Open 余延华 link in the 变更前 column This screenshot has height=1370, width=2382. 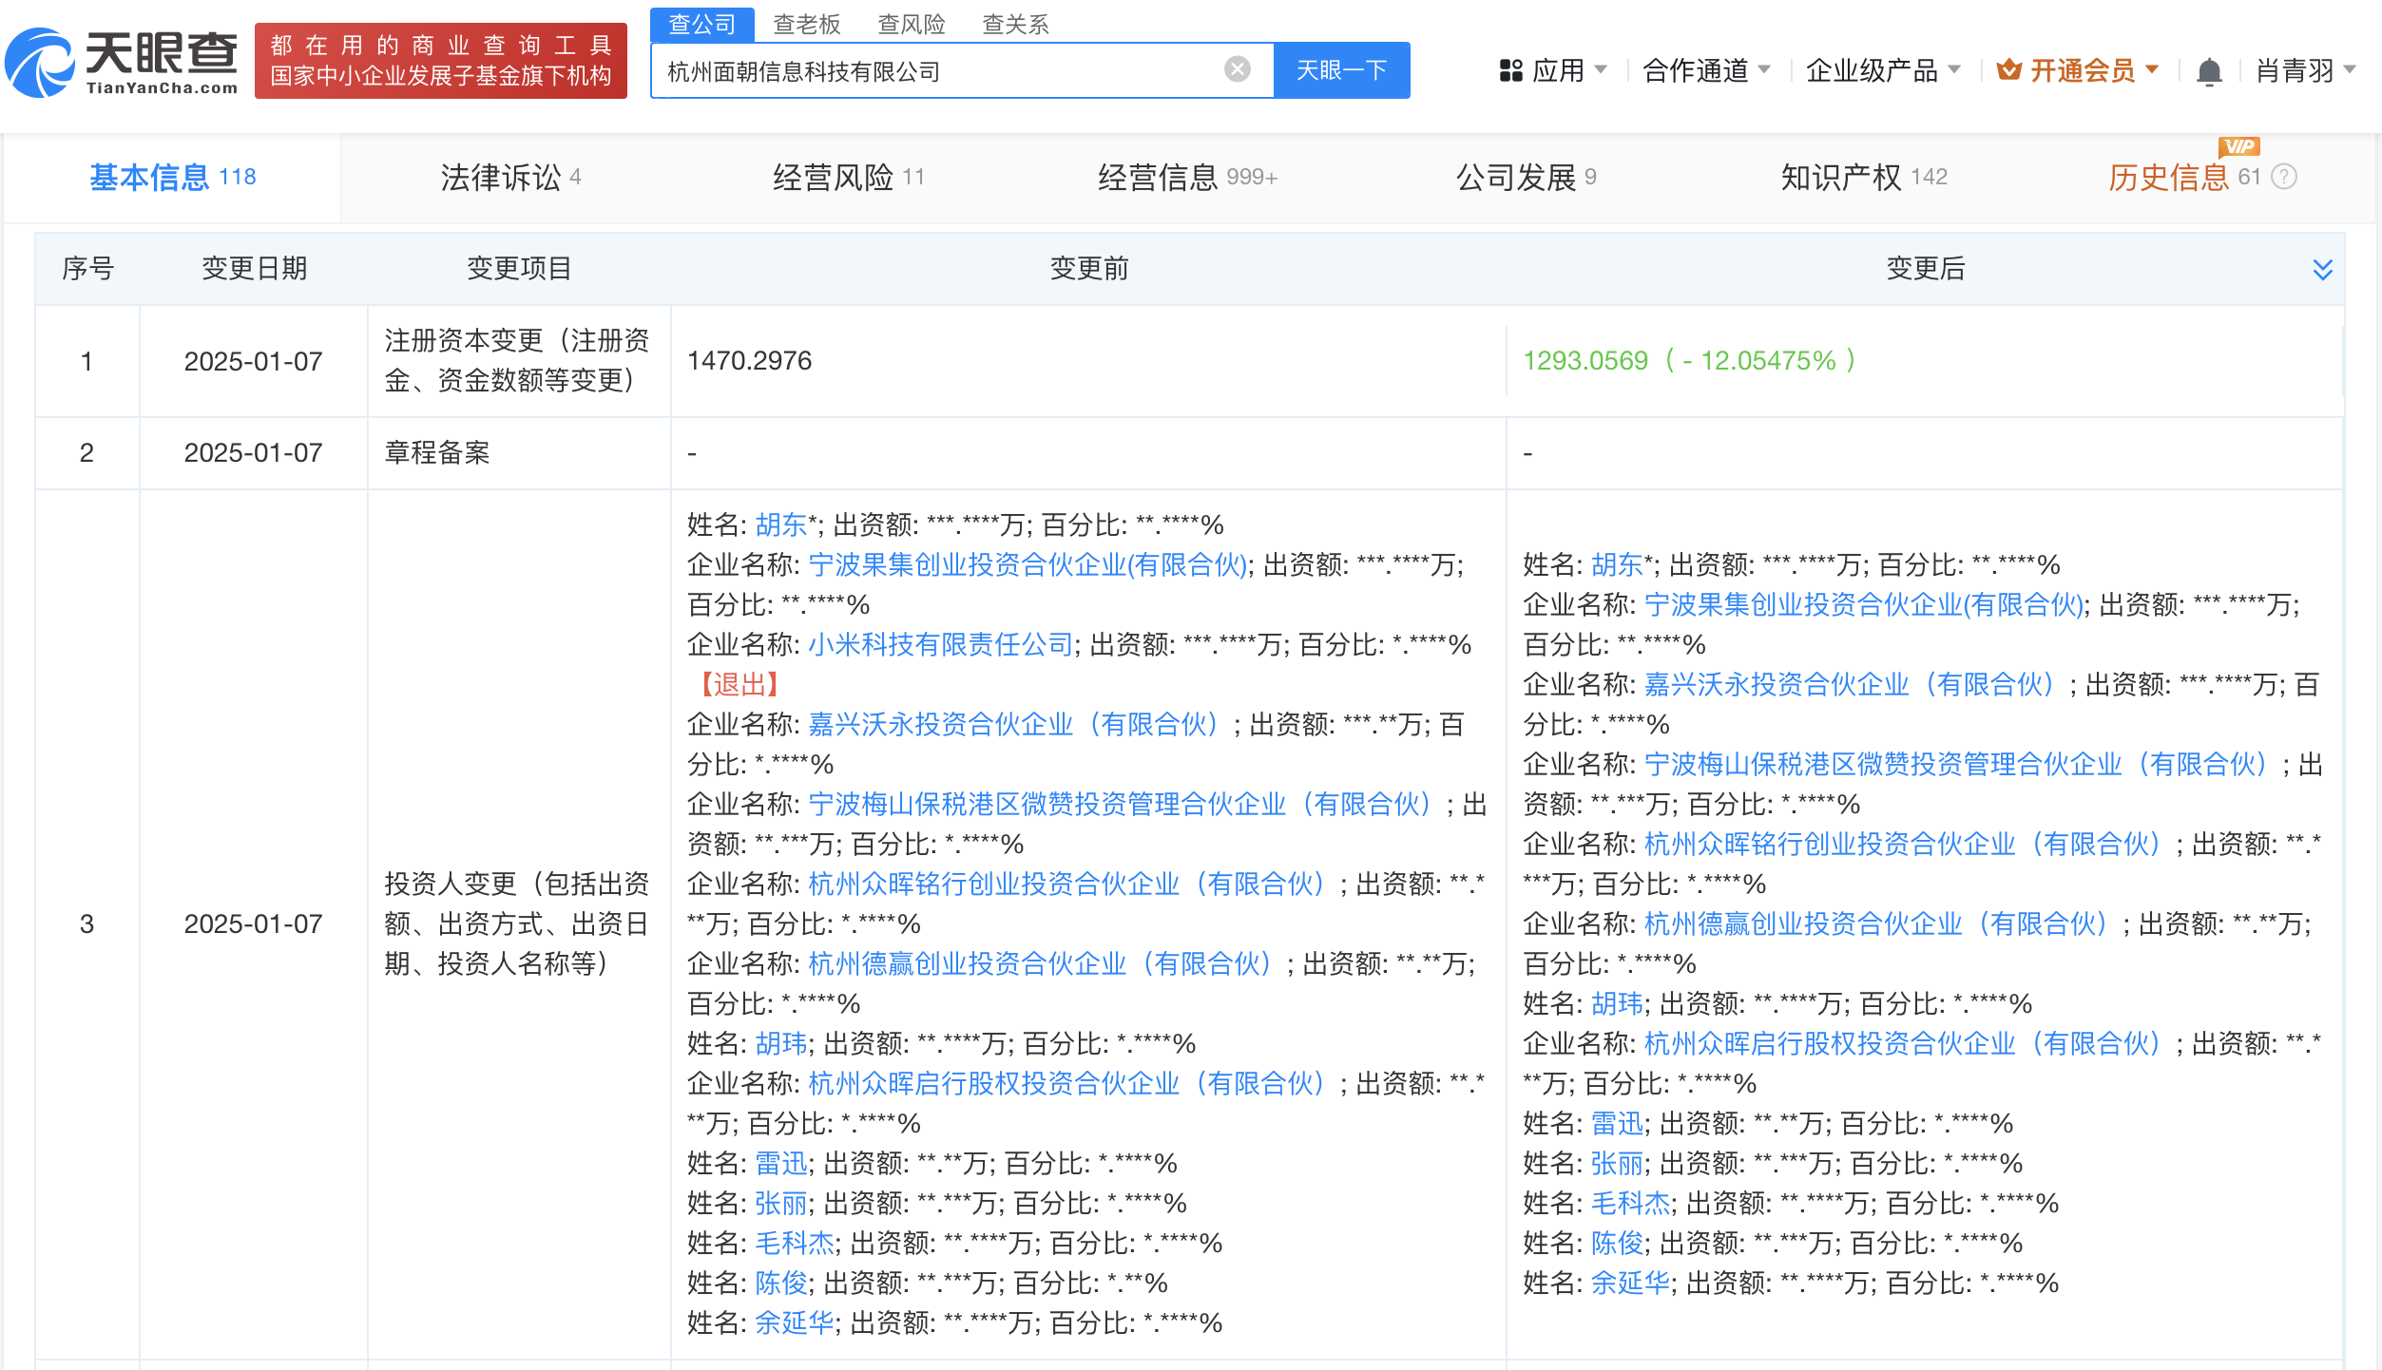(x=794, y=1322)
